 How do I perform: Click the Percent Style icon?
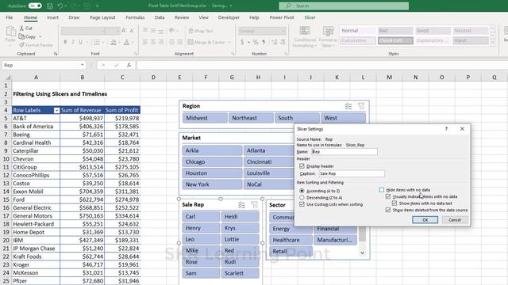(x=256, y=42)
